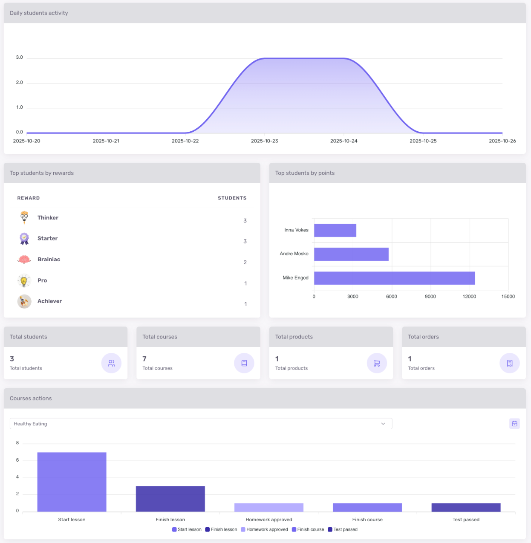Click the Brainiac brain icon
531x543 pixels.
(24, 260)
